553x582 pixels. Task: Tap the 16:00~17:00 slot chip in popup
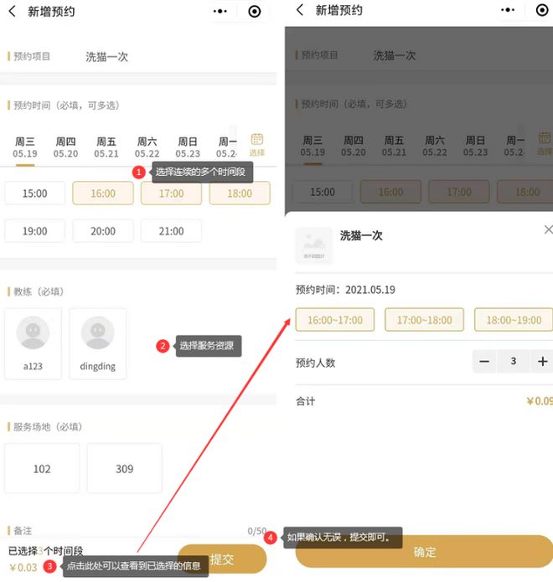click(x=335, y=320)
